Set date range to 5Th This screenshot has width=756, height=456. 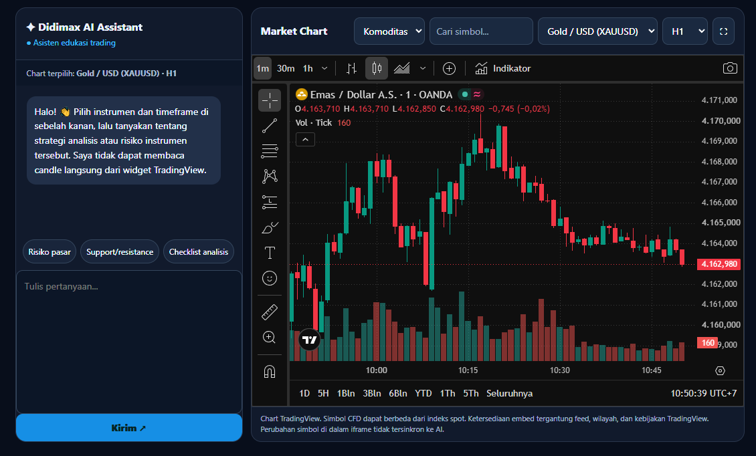pyautogui.click(x=471, y=393)
